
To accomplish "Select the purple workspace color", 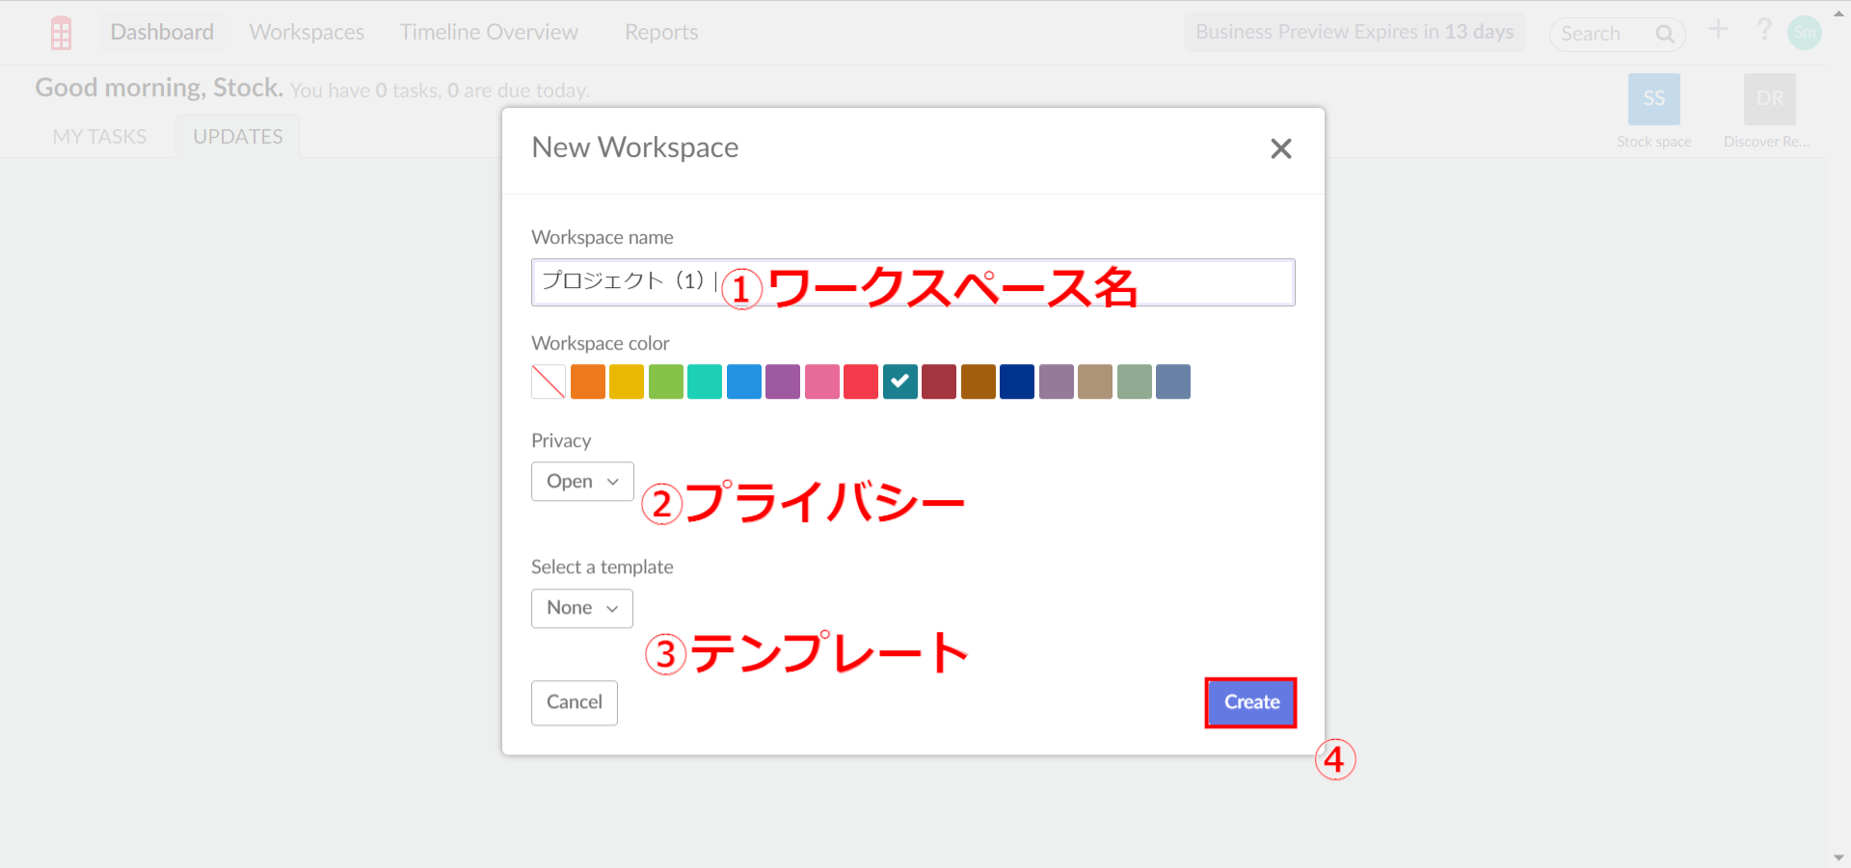I will [783, 381].
